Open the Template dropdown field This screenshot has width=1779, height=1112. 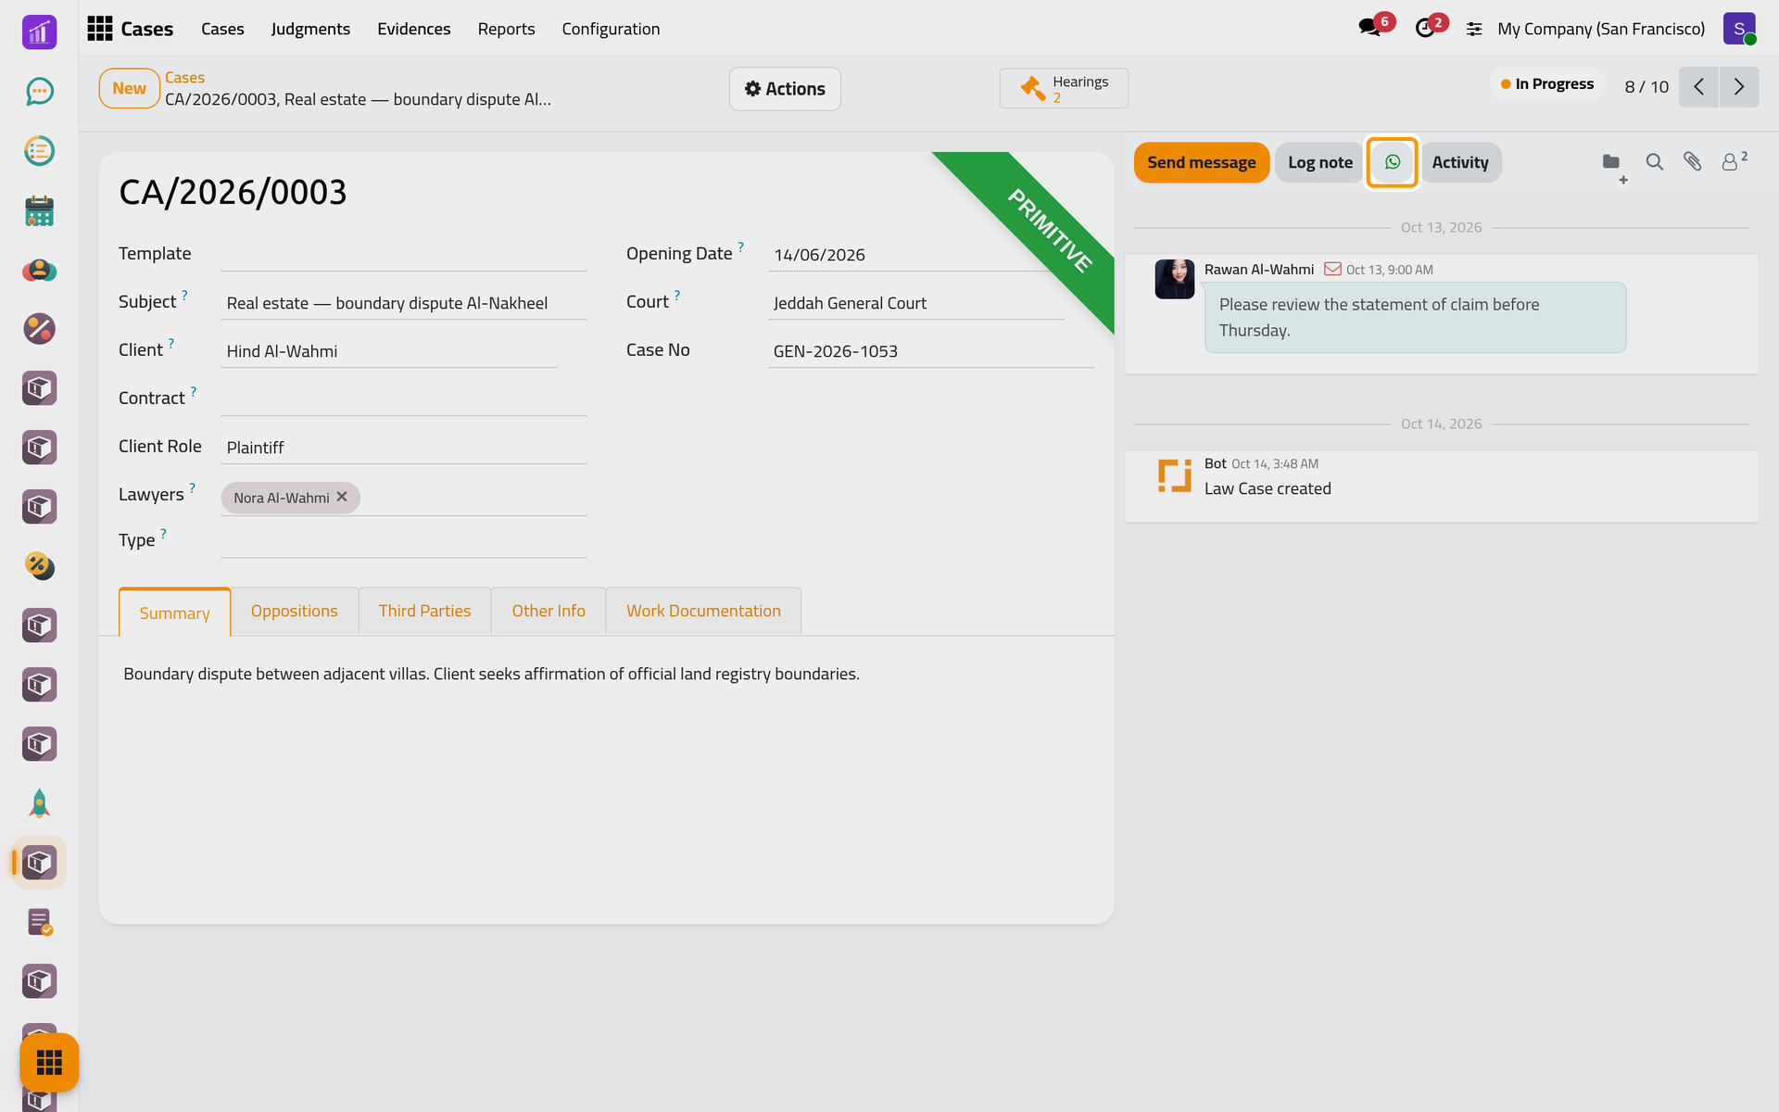pos(404,254)
